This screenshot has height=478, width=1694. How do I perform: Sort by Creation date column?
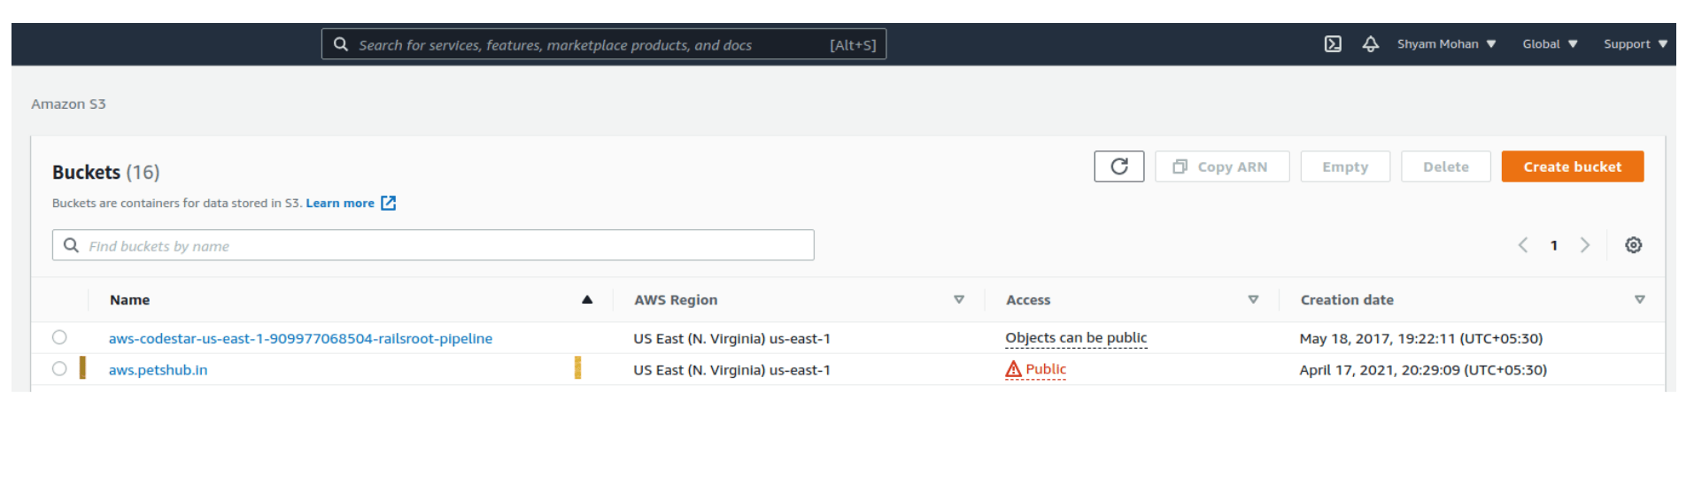(1639, 300)
